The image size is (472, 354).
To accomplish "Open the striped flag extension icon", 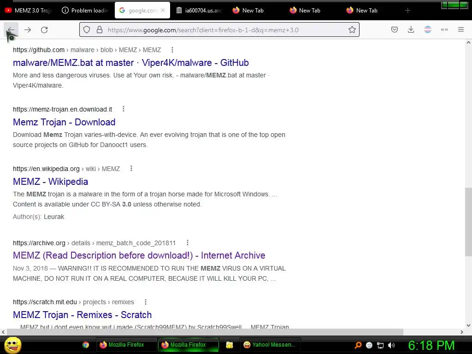I will 428,29.
